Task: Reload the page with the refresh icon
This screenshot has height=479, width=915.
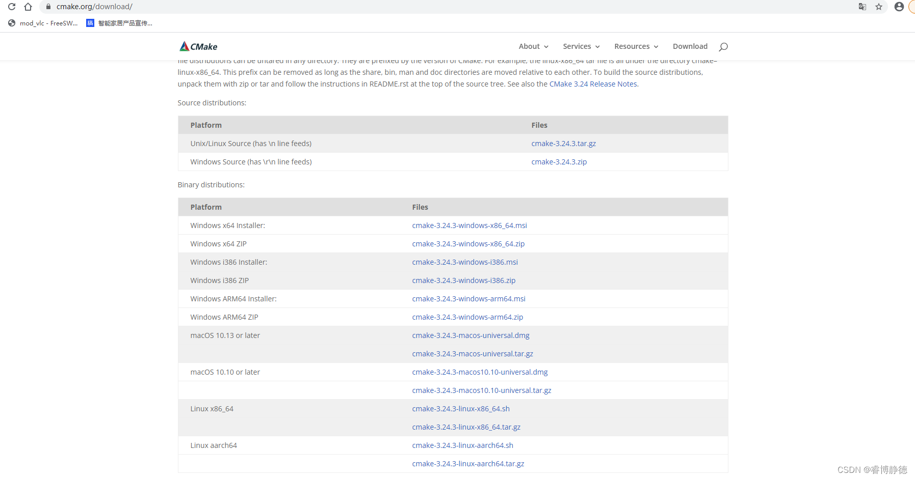Action: click(12, 7)
